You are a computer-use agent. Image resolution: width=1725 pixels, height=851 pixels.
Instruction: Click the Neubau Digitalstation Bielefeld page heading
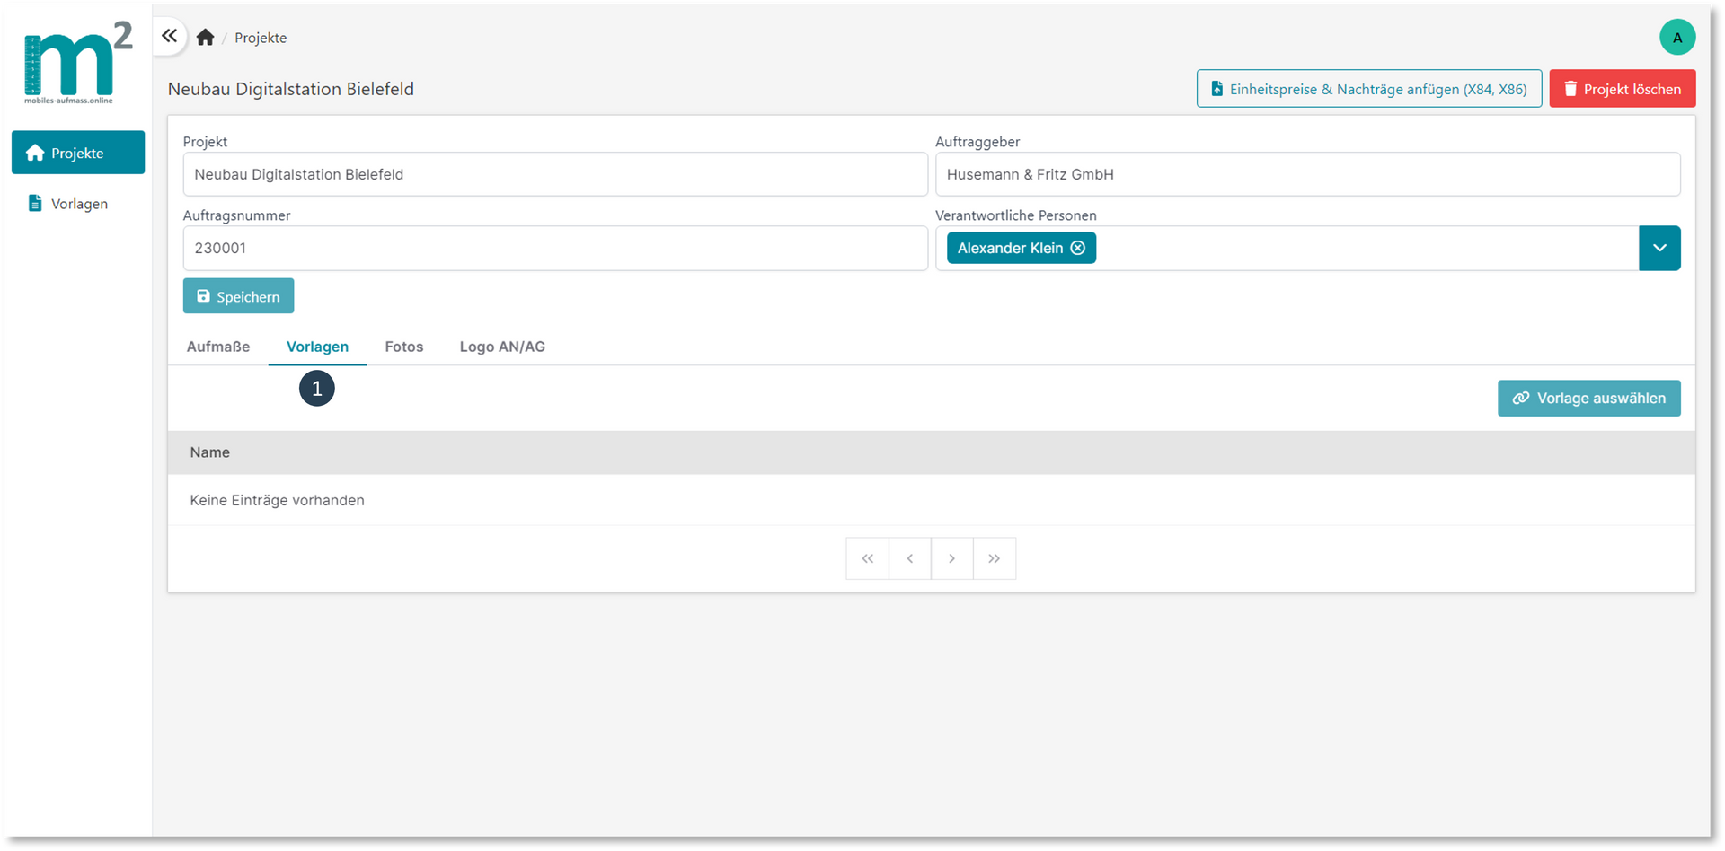point(291,89)
